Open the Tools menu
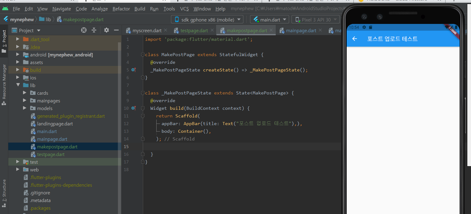The image size is (471, 214). [x=169, y=9]
